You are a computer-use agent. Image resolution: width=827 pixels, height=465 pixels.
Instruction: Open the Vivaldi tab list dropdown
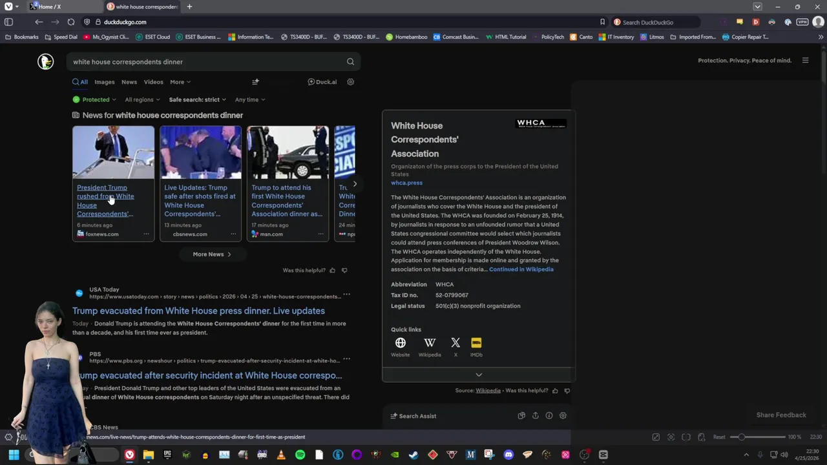pos(757,6)
